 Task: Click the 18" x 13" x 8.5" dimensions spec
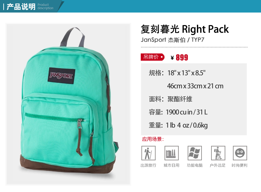click(x=186, y=73)
